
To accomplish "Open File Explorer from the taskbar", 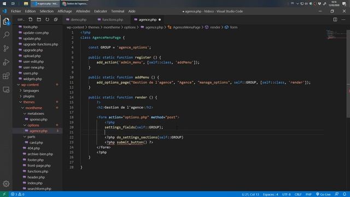I will [x=26, y=4].
